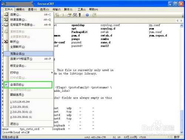The height and width of the screenshot is (140, 185).
Task: Click the rsyslog.conf file name
Action: tap(110, 25)
